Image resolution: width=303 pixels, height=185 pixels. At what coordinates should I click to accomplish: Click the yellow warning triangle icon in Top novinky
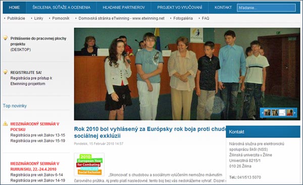pos(6,124)
